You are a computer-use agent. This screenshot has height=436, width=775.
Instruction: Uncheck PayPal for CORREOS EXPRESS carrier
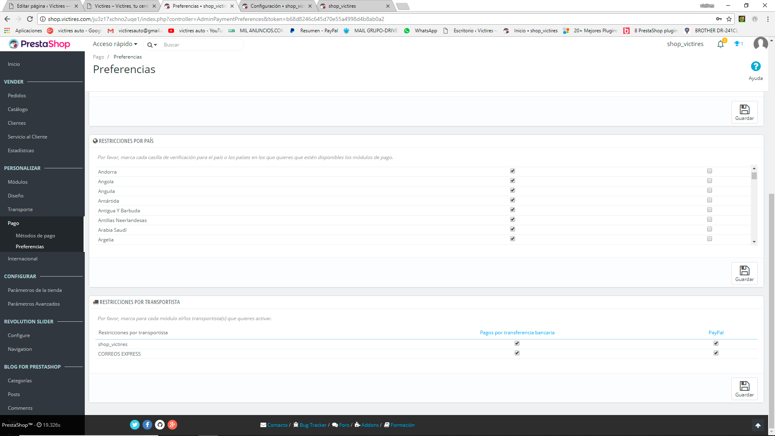(716, 353)
